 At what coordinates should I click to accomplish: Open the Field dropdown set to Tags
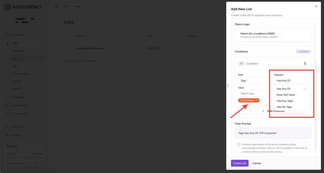point(255,81)
